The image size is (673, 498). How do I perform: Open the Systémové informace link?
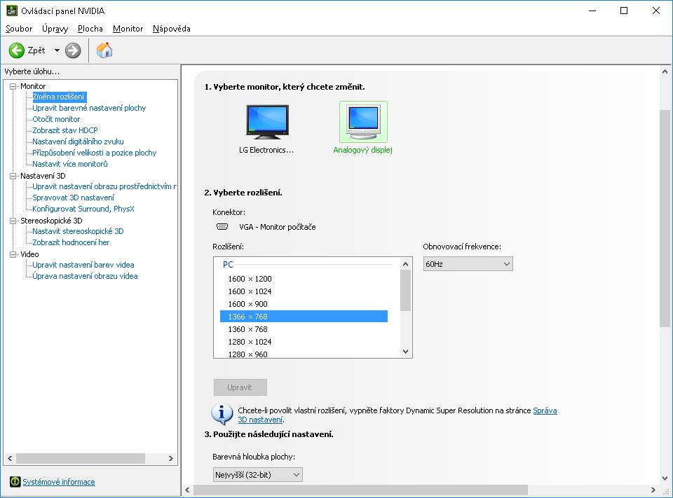click(59, 482)
